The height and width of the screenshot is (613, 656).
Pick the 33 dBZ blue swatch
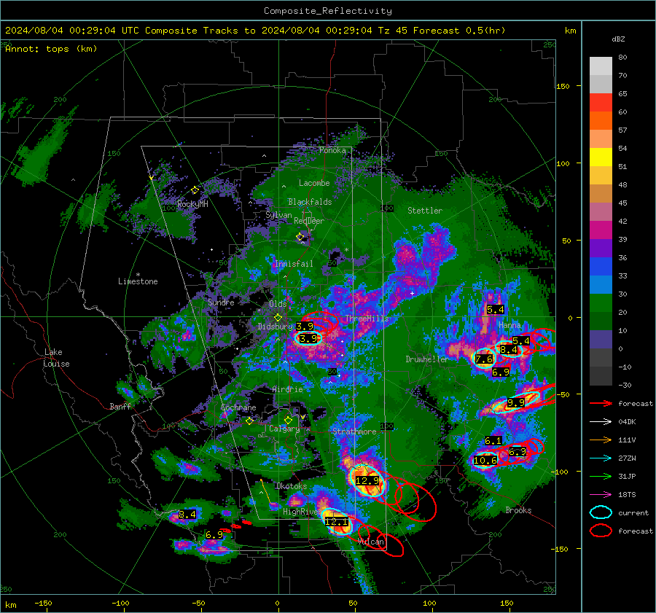point(601,284)
